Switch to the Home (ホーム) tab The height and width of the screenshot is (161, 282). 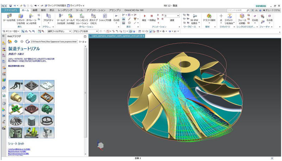point(25,10)
